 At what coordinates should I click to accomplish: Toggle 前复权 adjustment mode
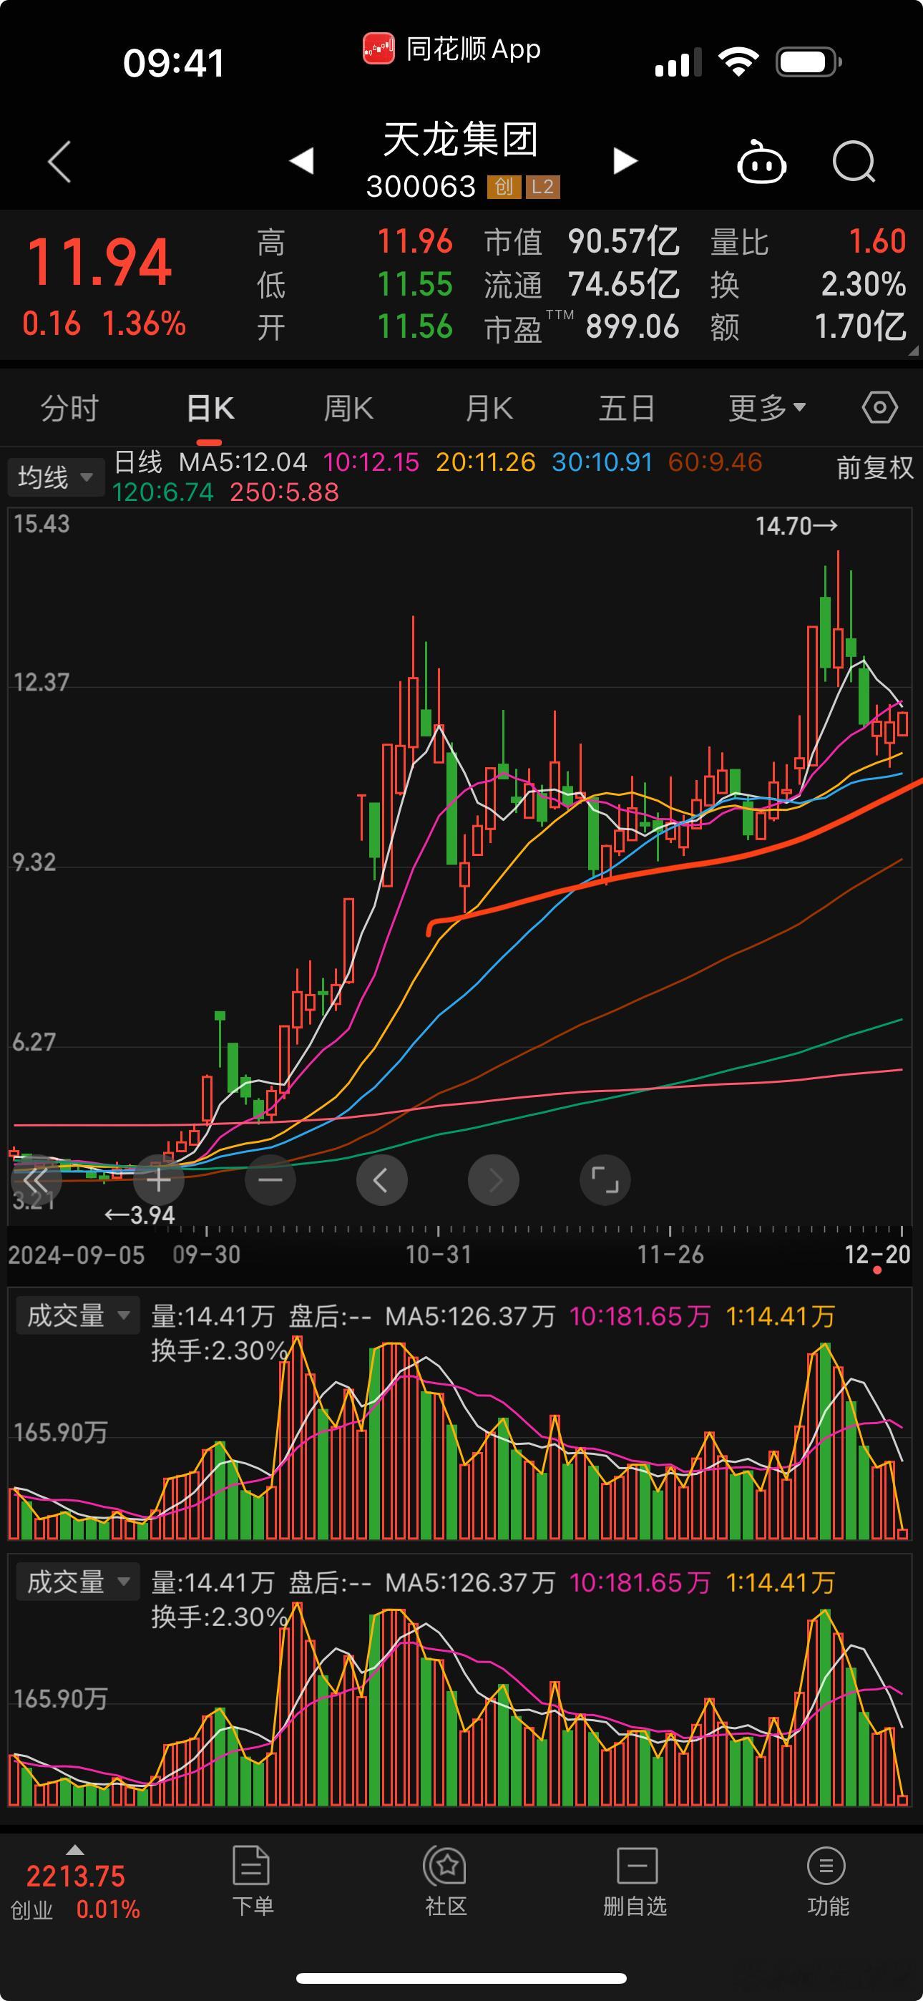click(x=875, y=467)
